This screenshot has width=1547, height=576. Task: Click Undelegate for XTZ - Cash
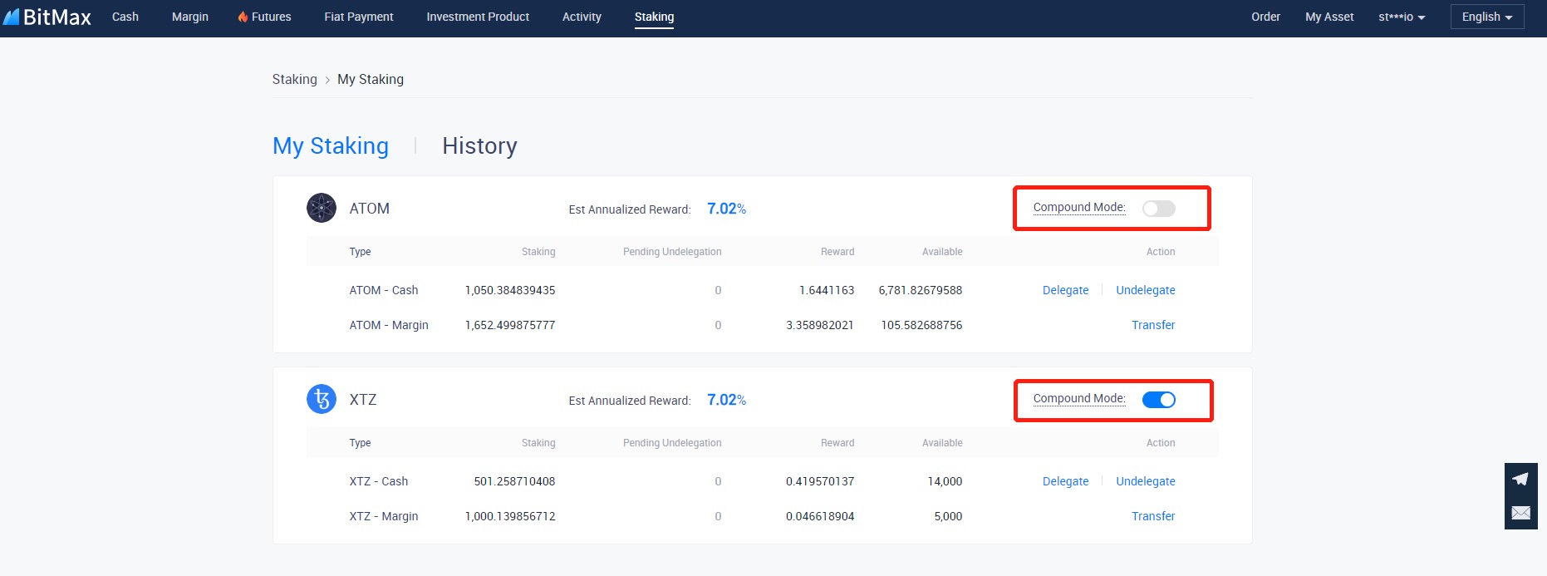pos(1145,481)
